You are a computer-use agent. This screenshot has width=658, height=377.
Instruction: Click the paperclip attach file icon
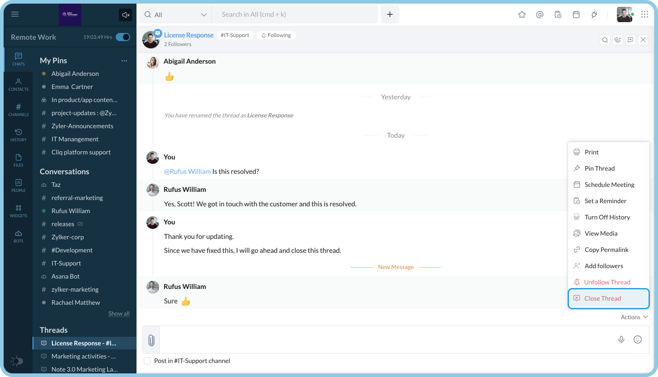[151, 340]
